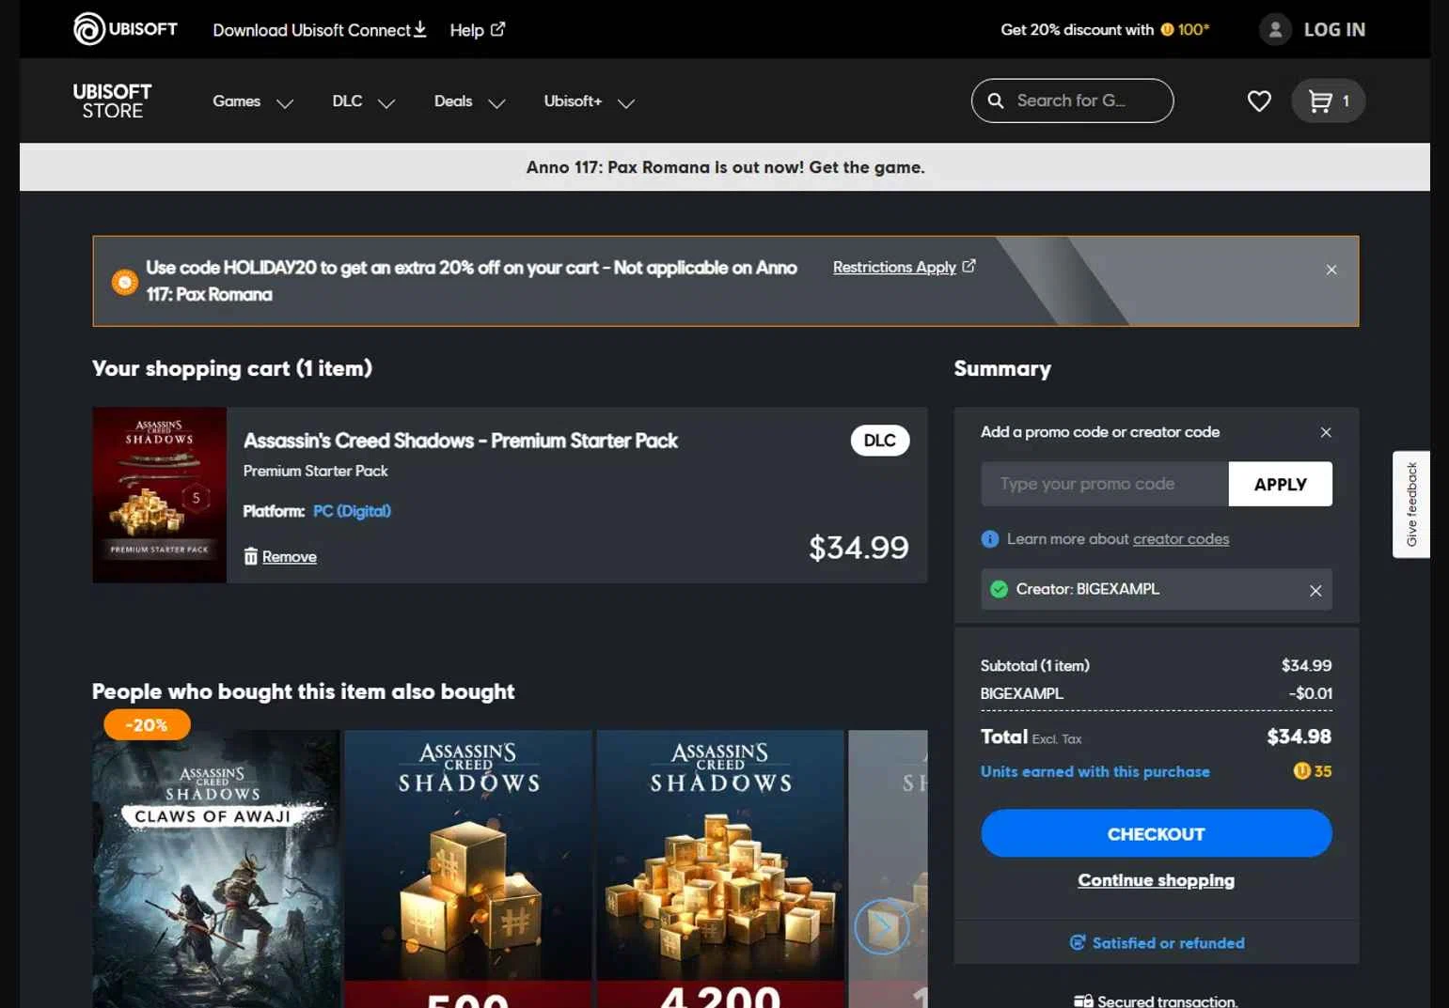Viewport: 1449px width, 1008px height.
Task: Click Units earned with this purchase
Action: point(1095,771)
